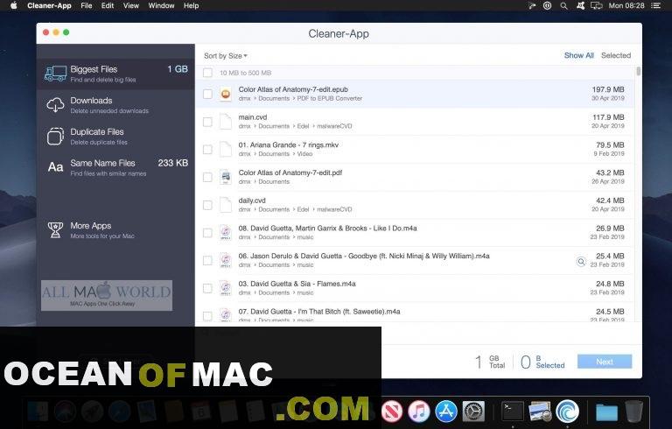
Task: Check the Goodbye m4a track checkbox
Action: pyautogui.click(x=207, y=260)
